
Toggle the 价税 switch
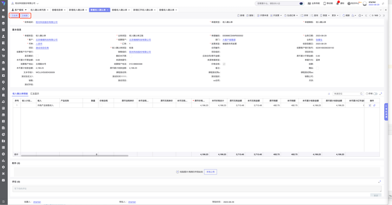tap(375, 94)
